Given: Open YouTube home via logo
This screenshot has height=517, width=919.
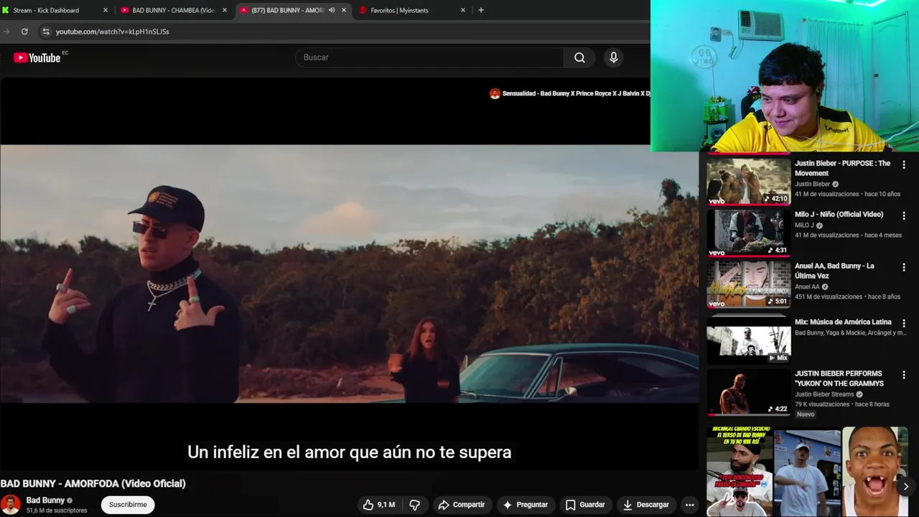Looking at the screenshot, I should pyautogui.click(x=37, y=57).
